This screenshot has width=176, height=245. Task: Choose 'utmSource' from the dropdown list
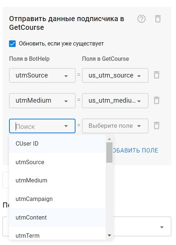tap(57, 162)
